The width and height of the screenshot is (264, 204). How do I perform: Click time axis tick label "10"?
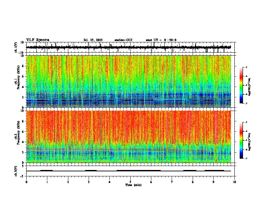[234, 182]
